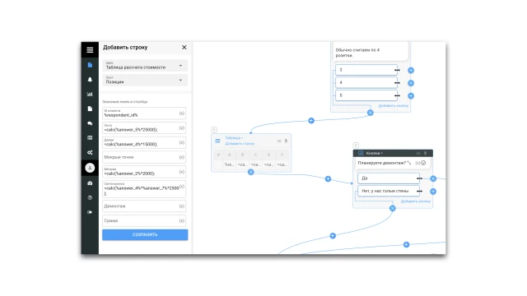
Task: Click the =calc(%answer_4%*15000) field
Action: pyautogui.click(x=144, y=142)
